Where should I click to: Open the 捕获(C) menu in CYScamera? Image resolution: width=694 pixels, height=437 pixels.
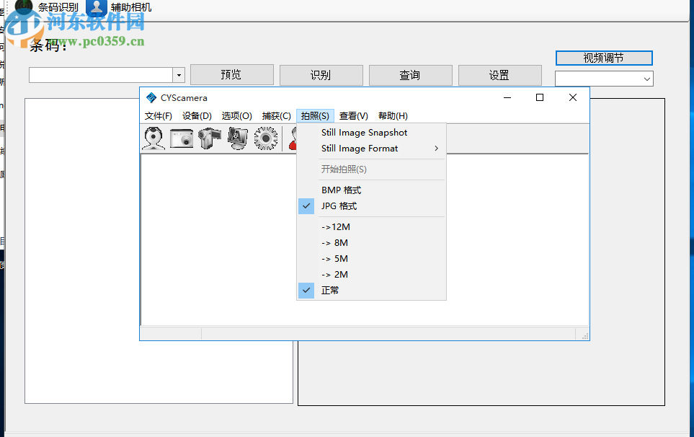276,115
